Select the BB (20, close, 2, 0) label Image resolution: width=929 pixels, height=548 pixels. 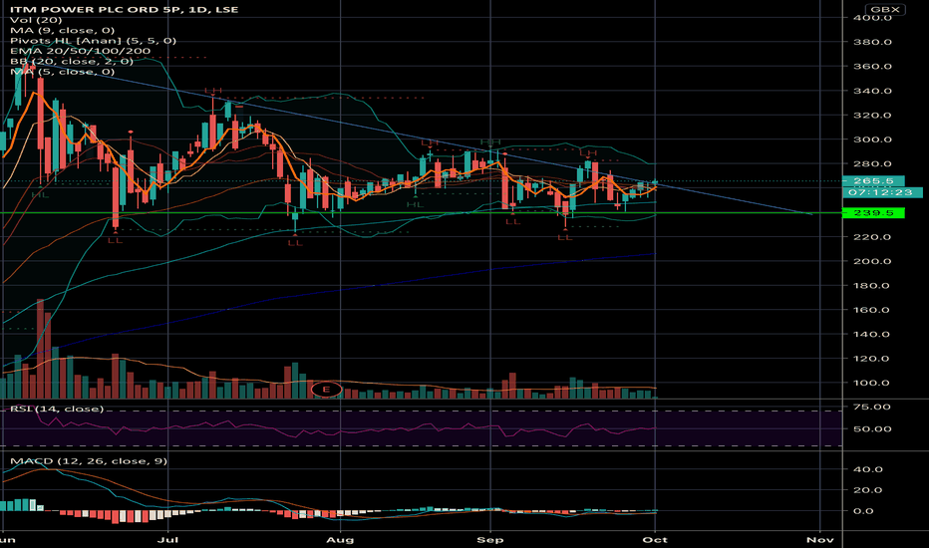[x=71, y=61]
